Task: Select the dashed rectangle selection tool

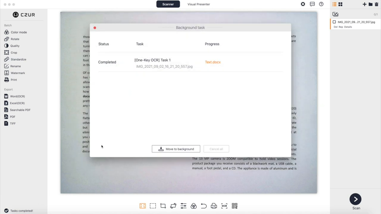Action: (x=153, y=206)
